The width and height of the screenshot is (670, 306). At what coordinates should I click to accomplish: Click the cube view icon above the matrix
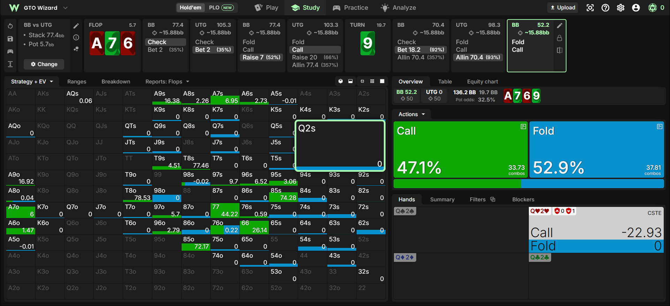tap(341, 81)
